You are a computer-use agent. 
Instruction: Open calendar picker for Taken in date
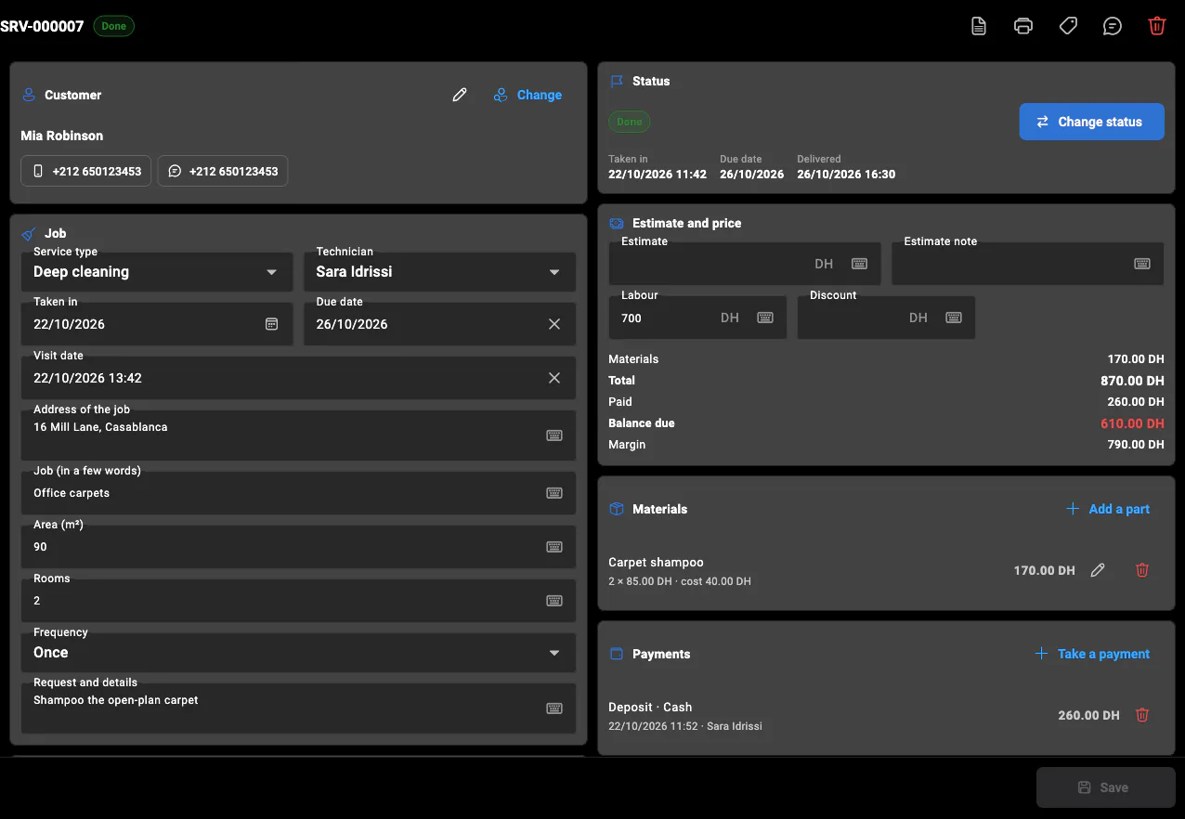272,324
